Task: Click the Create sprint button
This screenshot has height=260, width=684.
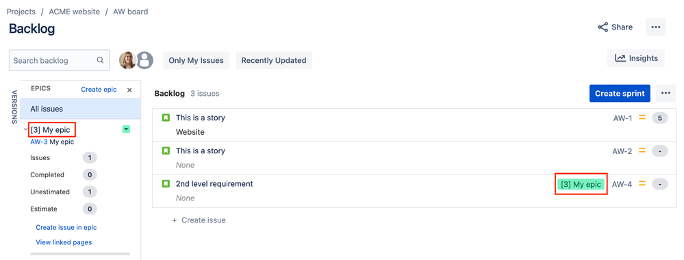Action: 620,93
